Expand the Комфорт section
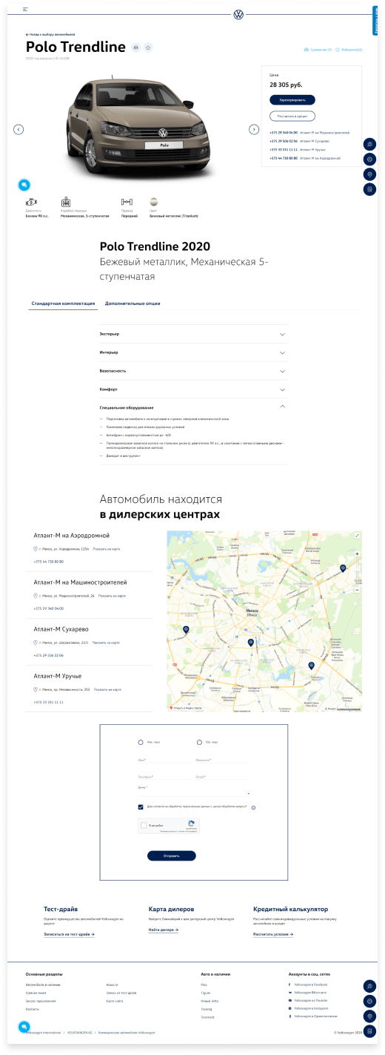 click(193, 390)
